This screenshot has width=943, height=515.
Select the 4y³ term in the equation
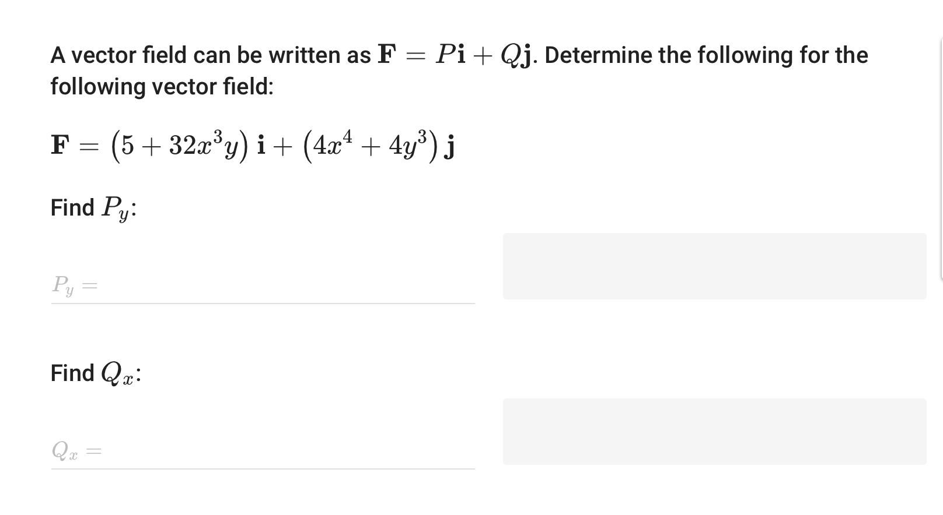408,144
